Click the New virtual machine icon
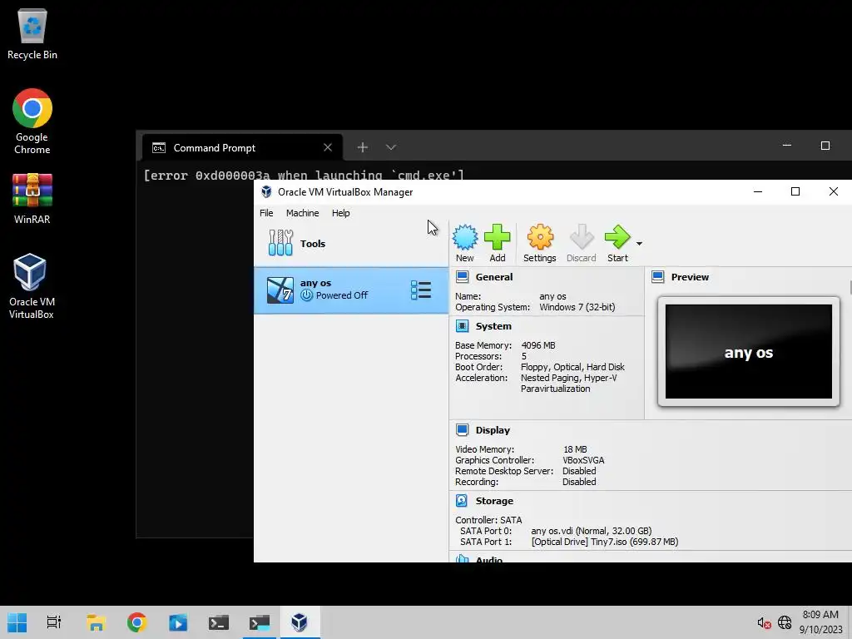 coord(464,237)
